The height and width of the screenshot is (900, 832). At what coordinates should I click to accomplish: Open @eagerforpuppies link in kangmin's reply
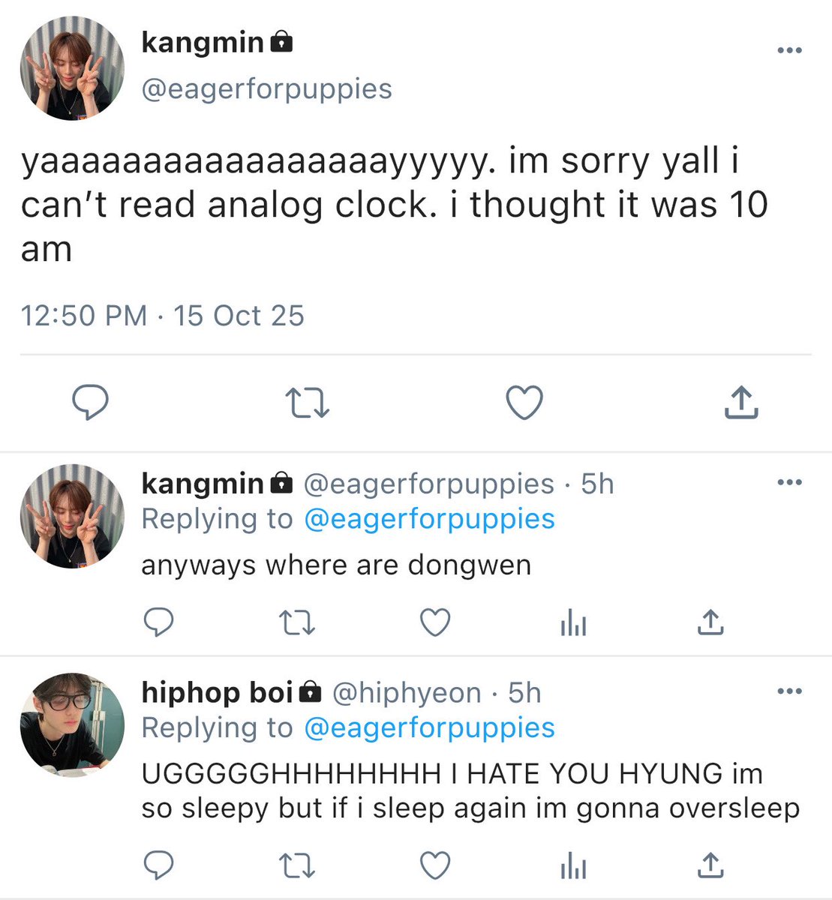(430, 520)
